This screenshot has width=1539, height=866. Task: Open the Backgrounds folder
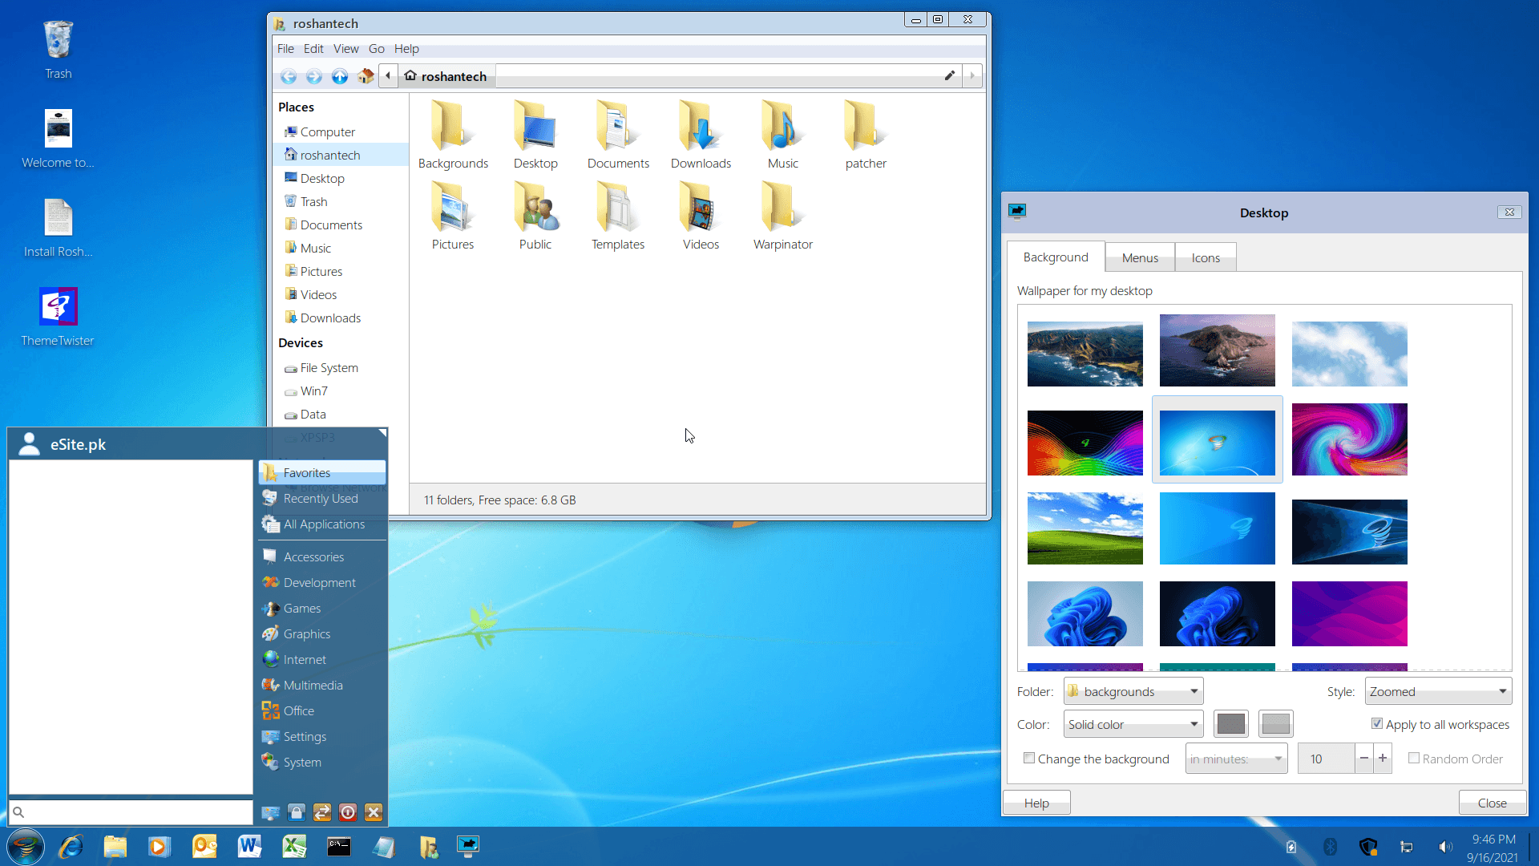[x=453, y=135]
